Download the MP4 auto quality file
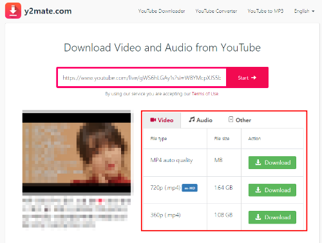Screen dimensions: 322x243 [272, 163]
